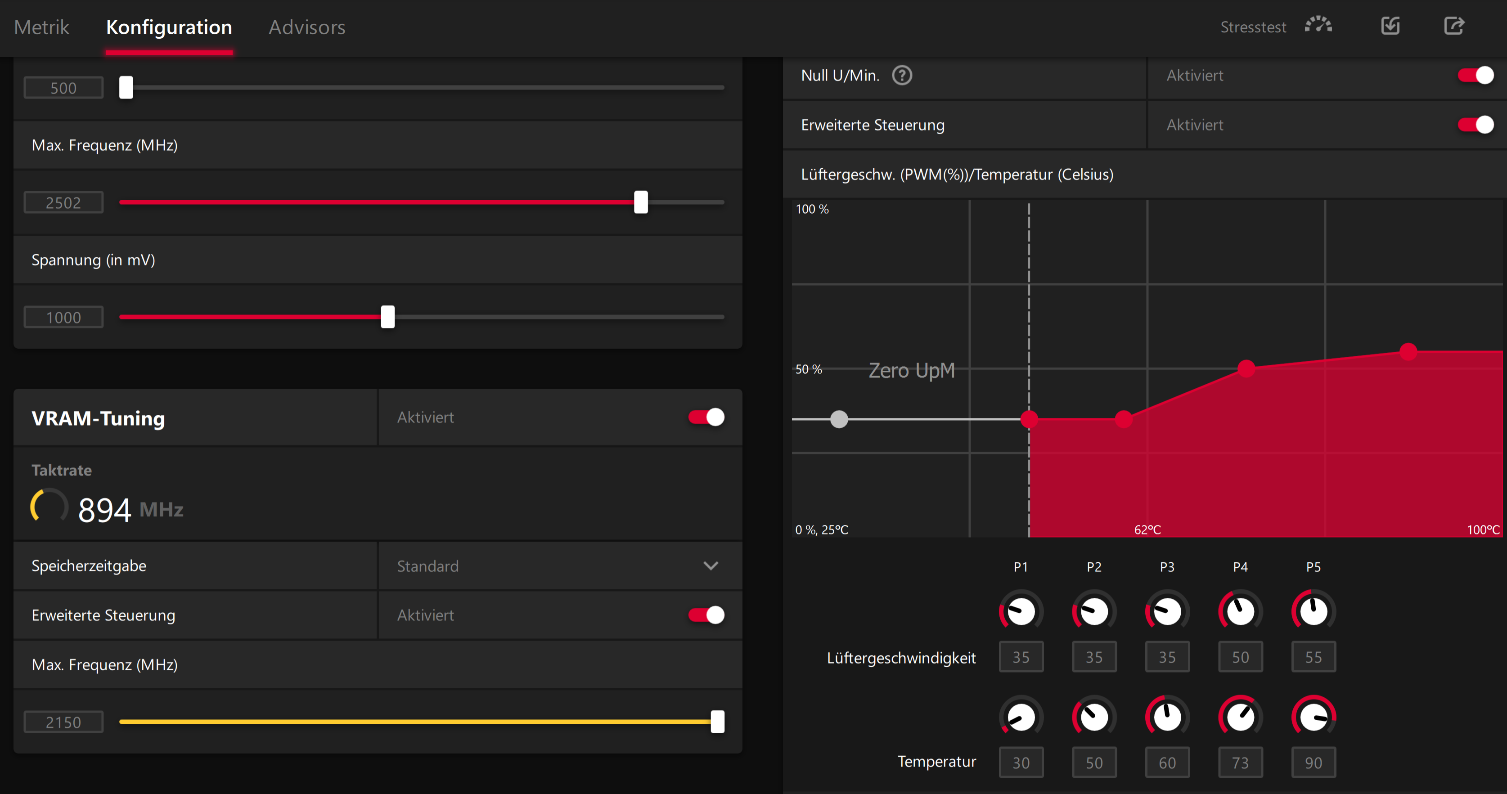Turn off fan Erweiterte Steuerung switch

[x=1476, y=125]
